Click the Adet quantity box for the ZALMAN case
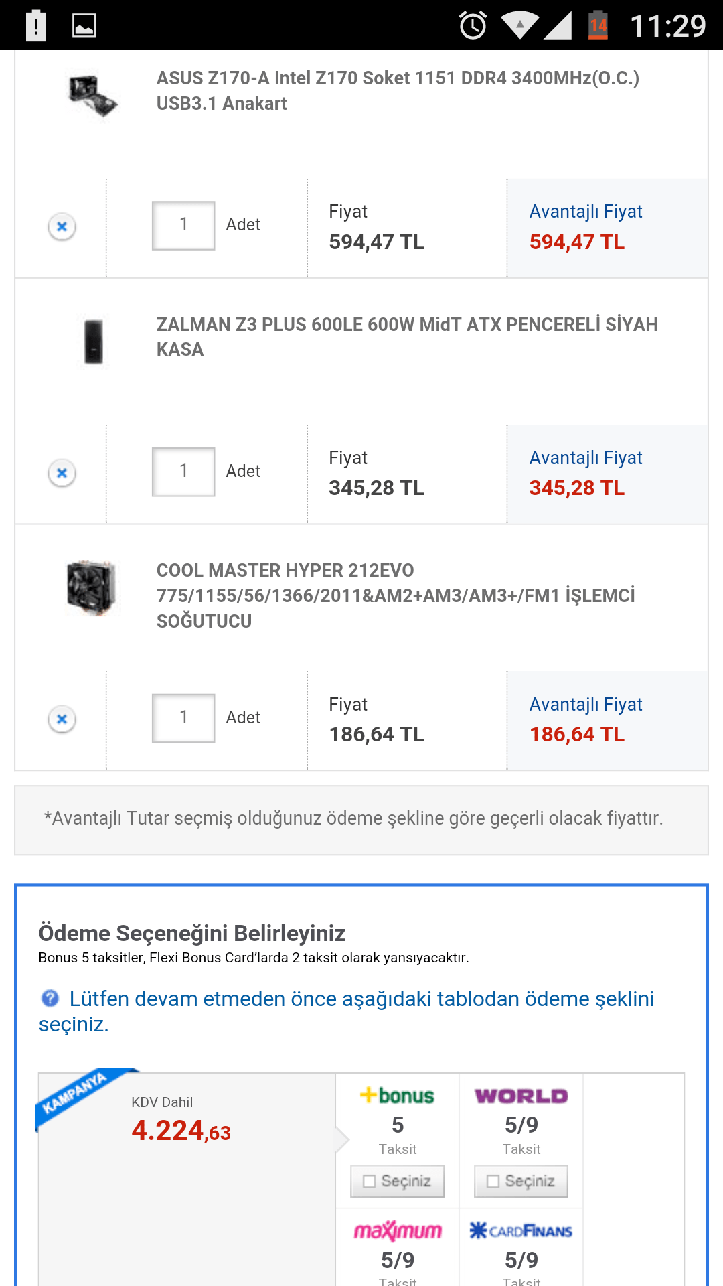This screenshot has width=723, height=1286. (x=183, y=473)
